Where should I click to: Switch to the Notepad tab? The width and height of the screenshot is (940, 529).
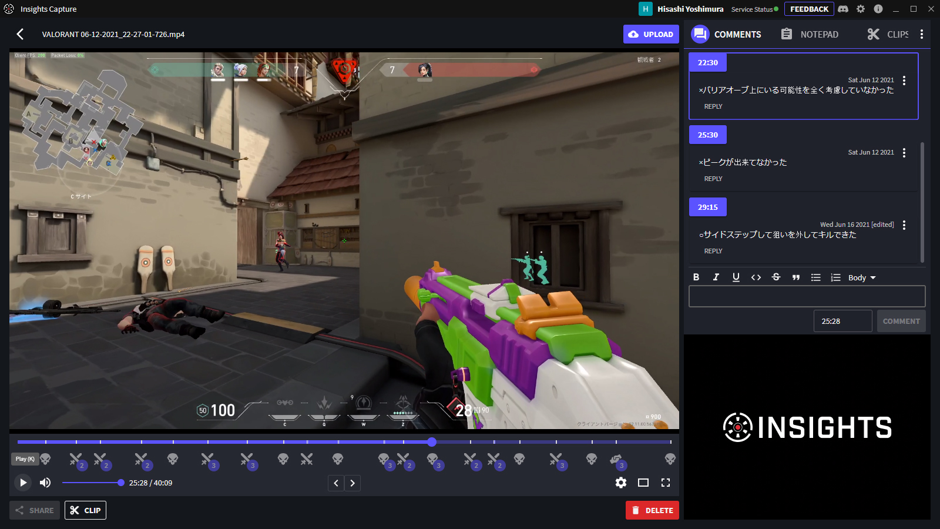(810, 34)
